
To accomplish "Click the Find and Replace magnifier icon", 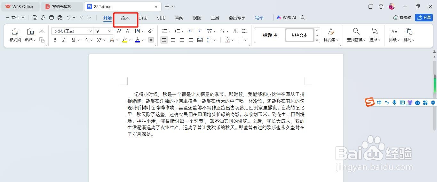I will pyautogui.click(x=356, y=31).
